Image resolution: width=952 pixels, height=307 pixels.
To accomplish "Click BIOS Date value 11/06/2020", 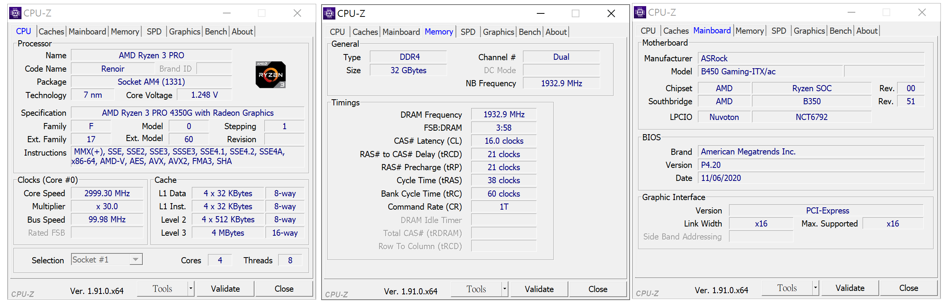I will tap(811, 178).
